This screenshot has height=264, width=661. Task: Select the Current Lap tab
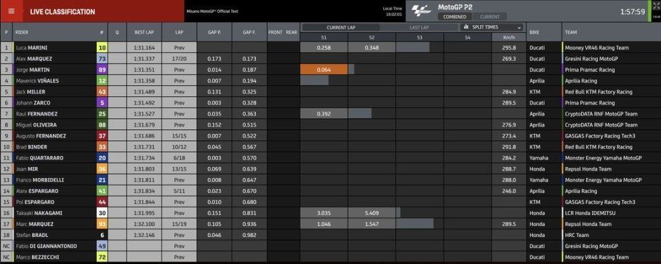341,27
